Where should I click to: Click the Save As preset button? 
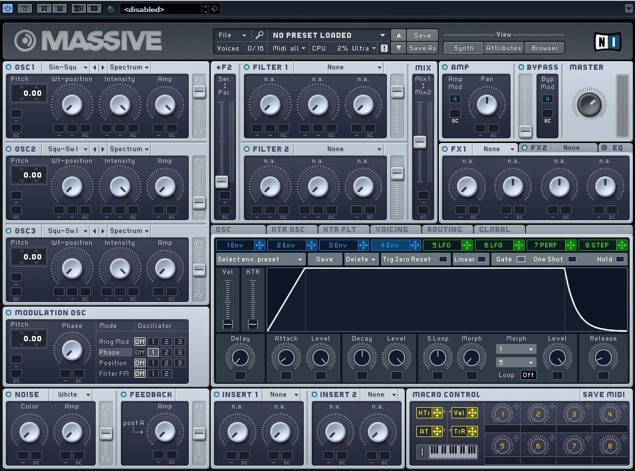(x=422, y=49)
